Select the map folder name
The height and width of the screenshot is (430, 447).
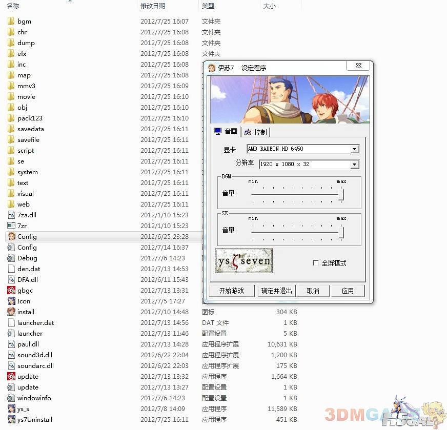point(24,75)
